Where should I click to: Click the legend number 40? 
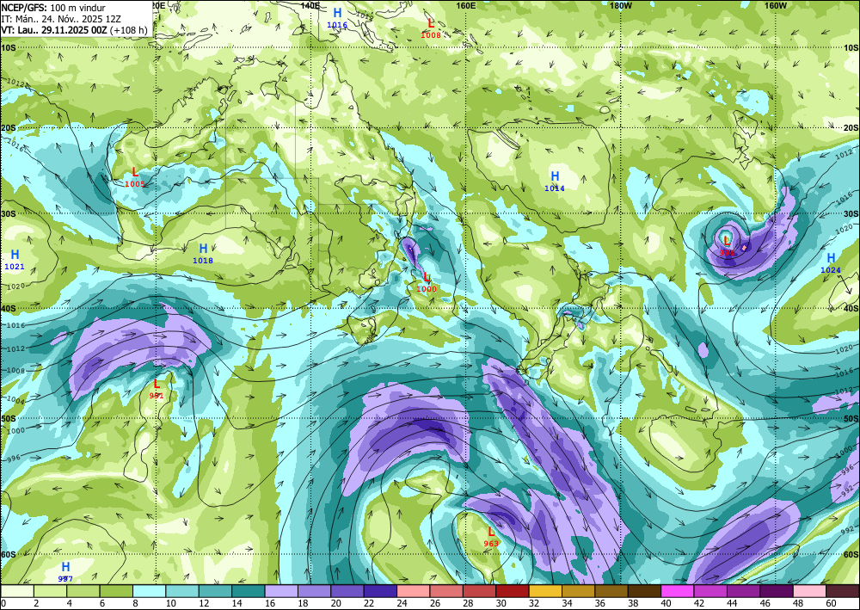665,603
